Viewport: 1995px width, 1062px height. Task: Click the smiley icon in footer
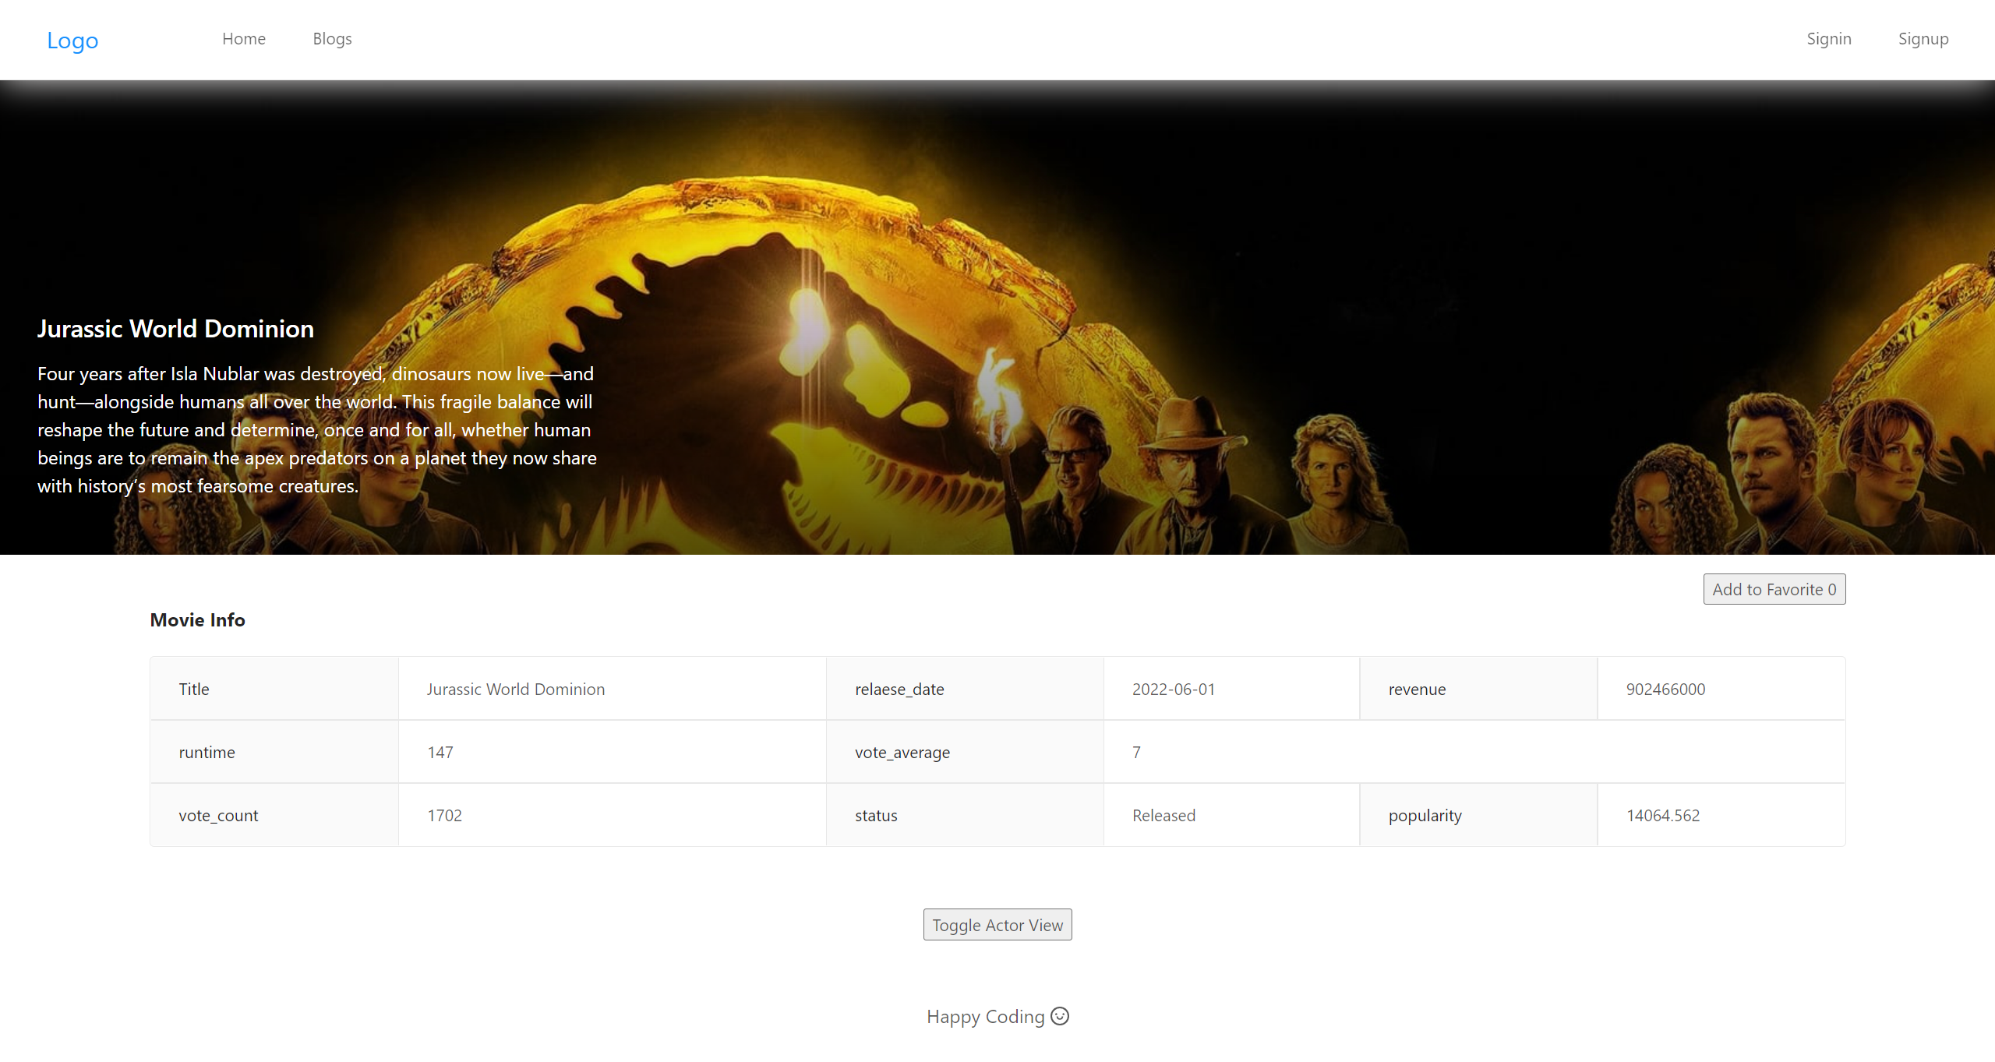pyautogui.click(x=1060, y=1016)
